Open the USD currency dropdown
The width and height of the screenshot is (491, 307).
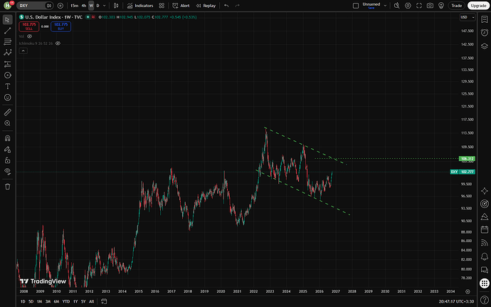click(468, 17)
